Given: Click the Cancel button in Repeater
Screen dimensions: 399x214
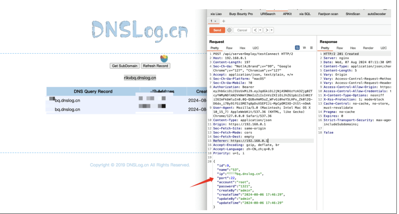Looking at the screenshot, I should tap(242, 30).
